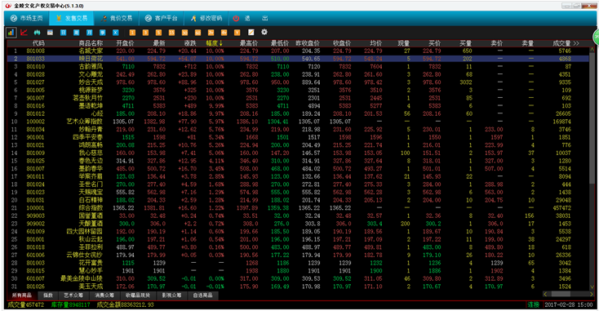
Task: Select the orange 30-minute period icon
Action: pos(184,33)
